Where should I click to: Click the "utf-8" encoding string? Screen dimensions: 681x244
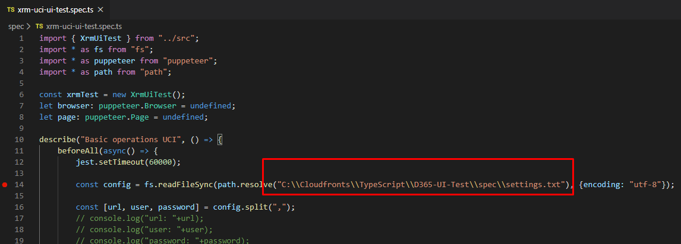(x=645, y=185)
